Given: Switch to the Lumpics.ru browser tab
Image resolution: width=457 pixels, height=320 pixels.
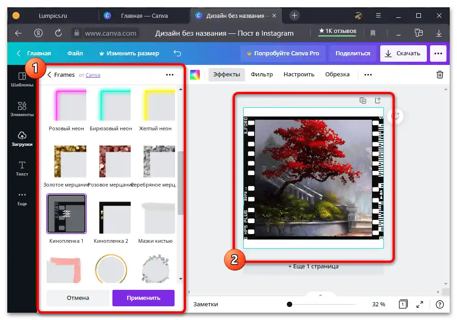Looking at the screenshot, I should click(x=53, y=16).
